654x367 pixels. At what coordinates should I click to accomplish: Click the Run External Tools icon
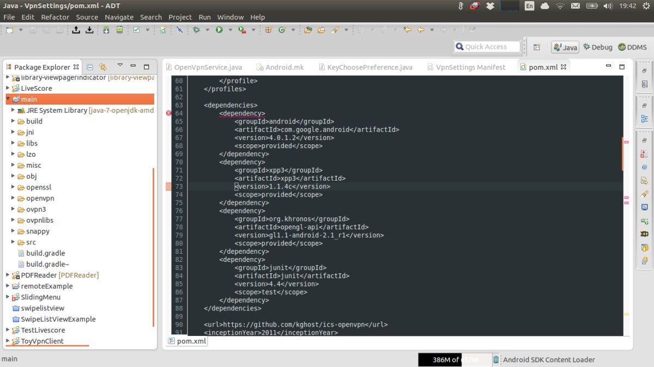point(241,30)
